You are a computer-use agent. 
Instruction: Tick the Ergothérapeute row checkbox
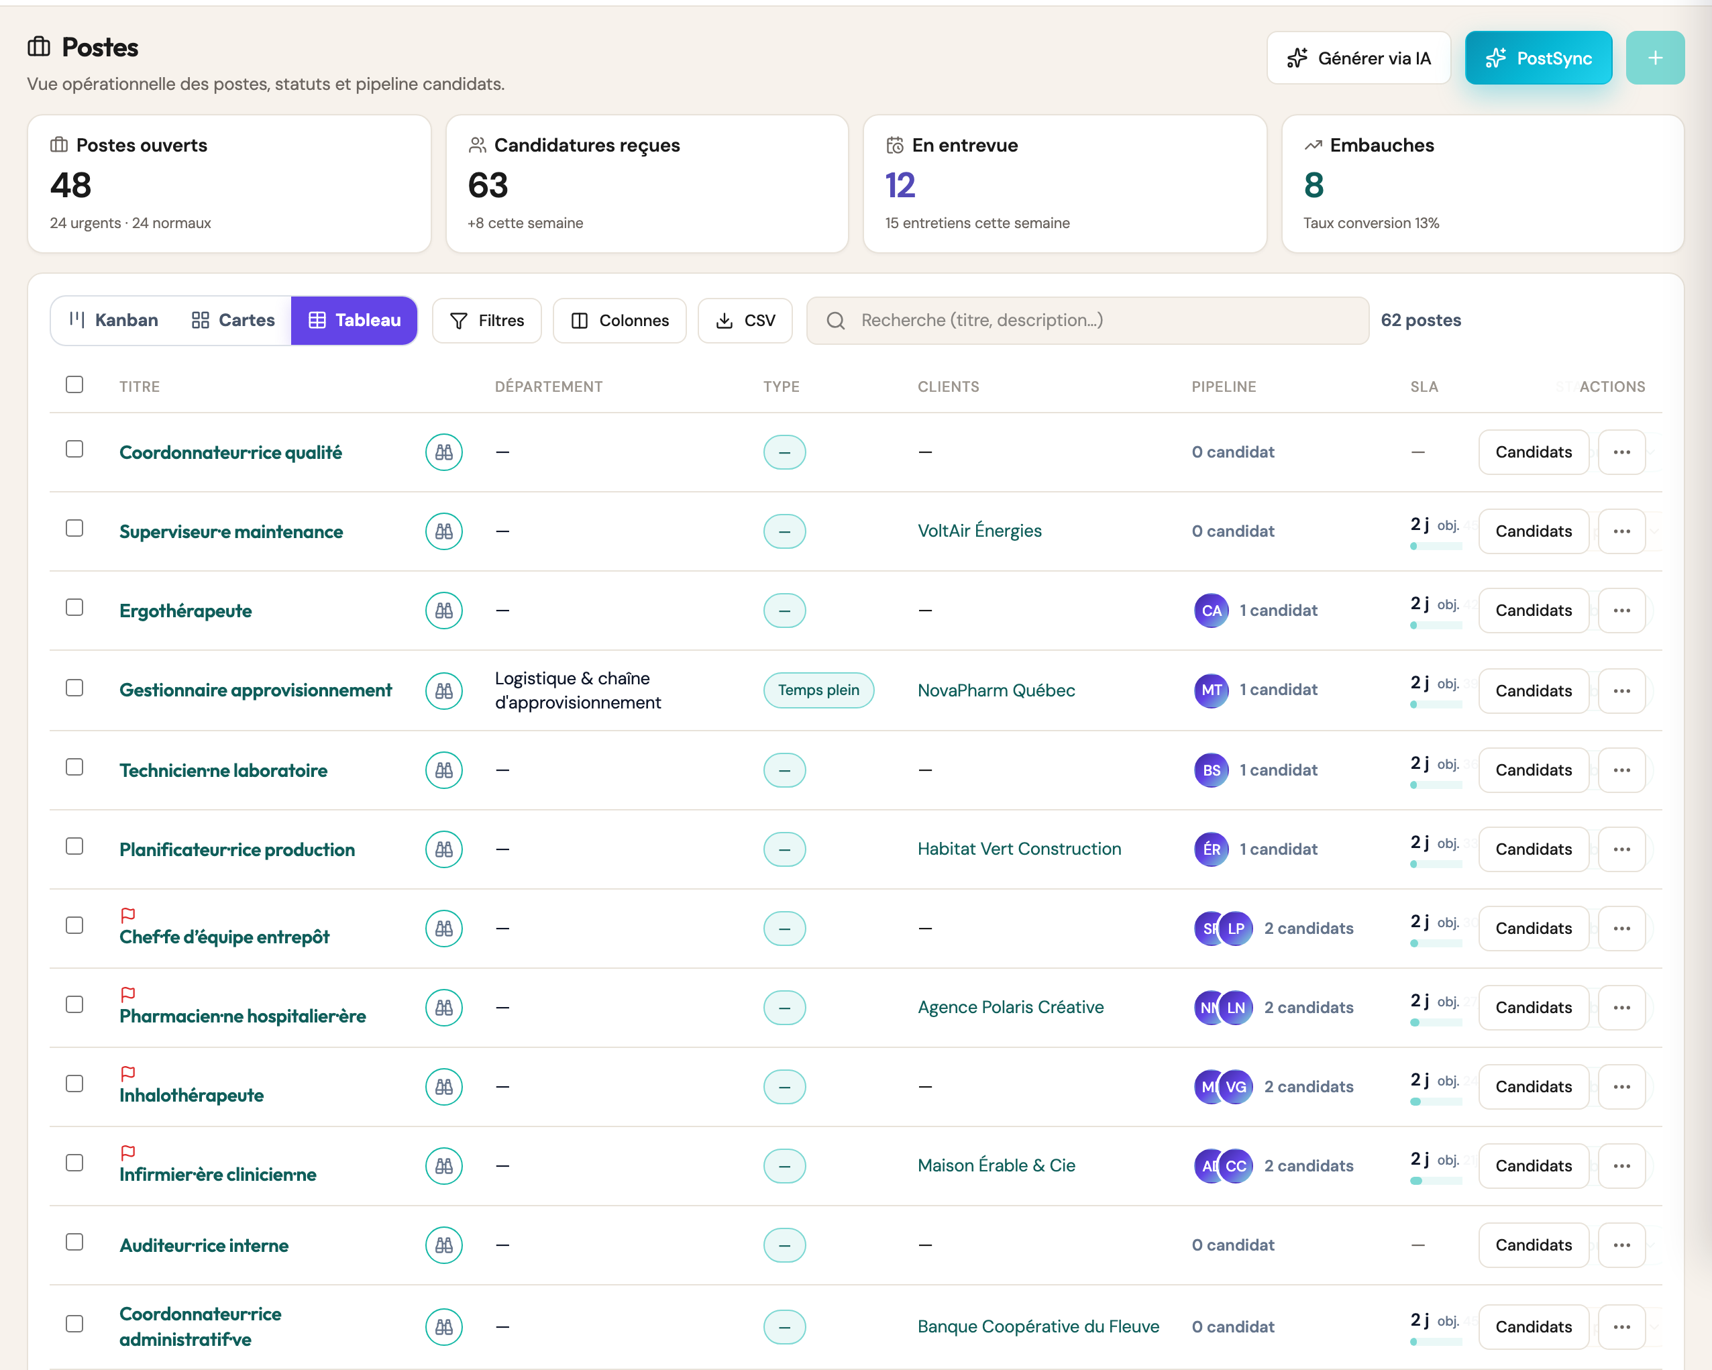coord(74,609)
